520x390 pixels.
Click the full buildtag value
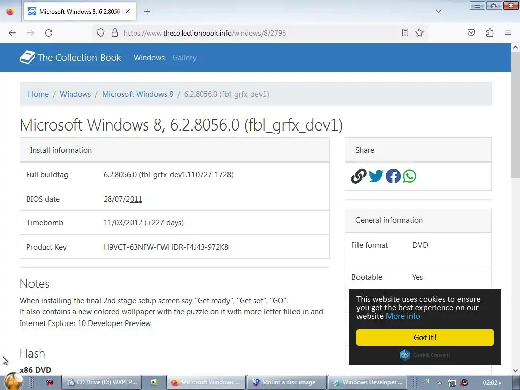pos(169,175)
